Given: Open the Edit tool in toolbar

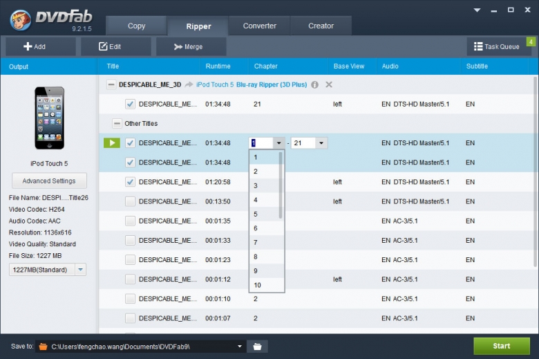Looking at the screenshot, I should (110, 46).
